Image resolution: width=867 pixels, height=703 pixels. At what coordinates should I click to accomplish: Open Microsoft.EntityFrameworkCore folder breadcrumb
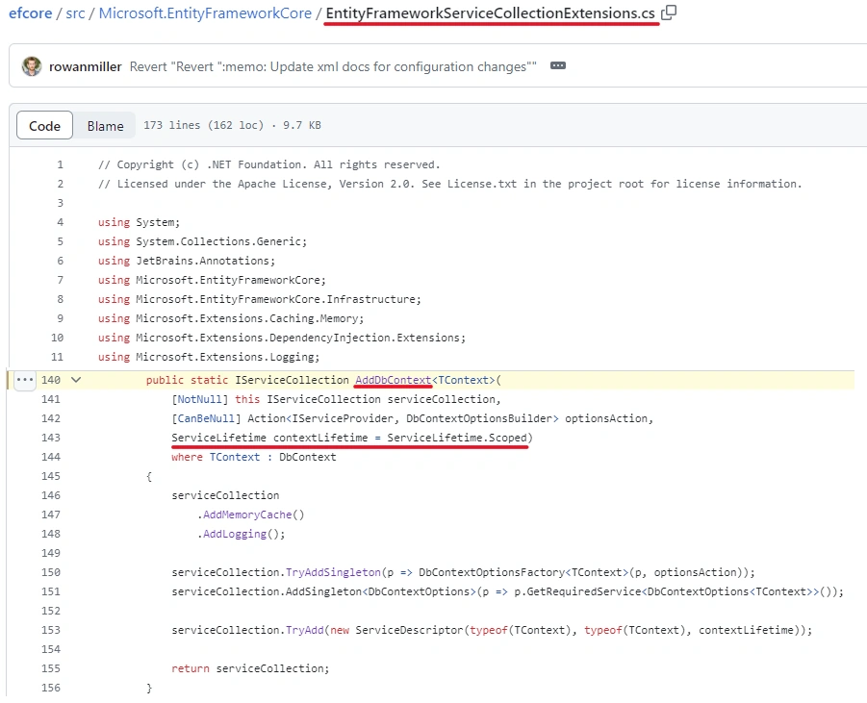tap(205, 13)
